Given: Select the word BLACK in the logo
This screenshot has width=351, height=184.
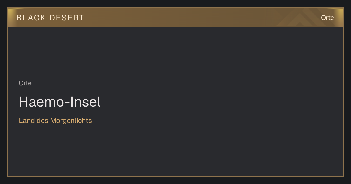Looking at the screenshot, I should click(31, 18).
